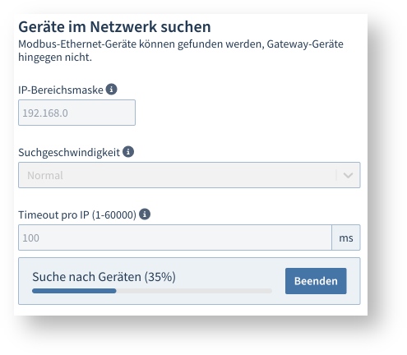Click the IP-Bereichsmaske field showing 192.168.0
407x355 pixels.
76,113
